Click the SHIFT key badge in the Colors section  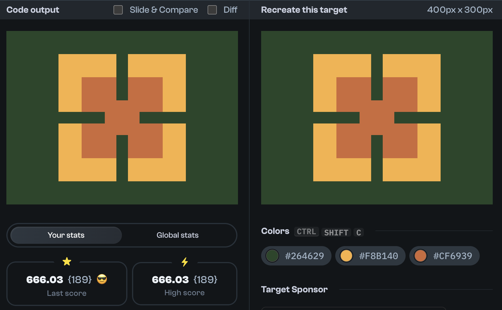(x=336, y=232)
